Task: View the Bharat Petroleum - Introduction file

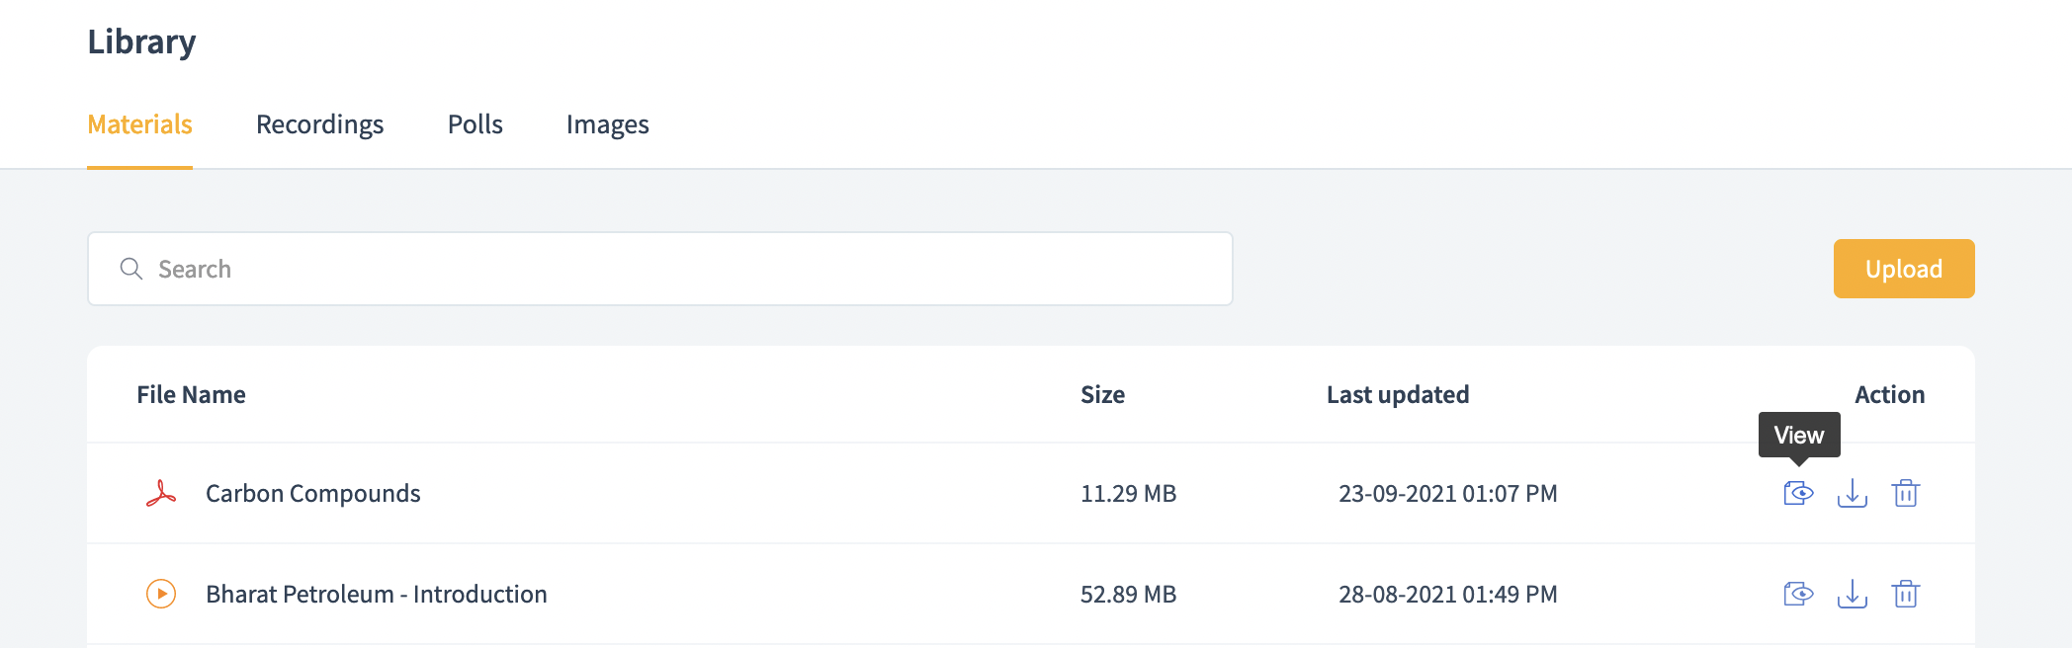Action: (1798, 594)
